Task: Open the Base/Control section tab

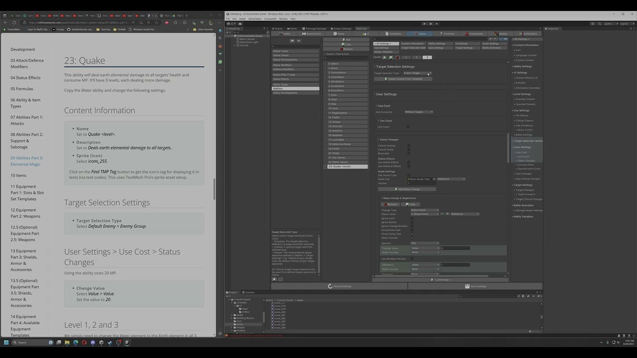Action: tap(312, 34)
